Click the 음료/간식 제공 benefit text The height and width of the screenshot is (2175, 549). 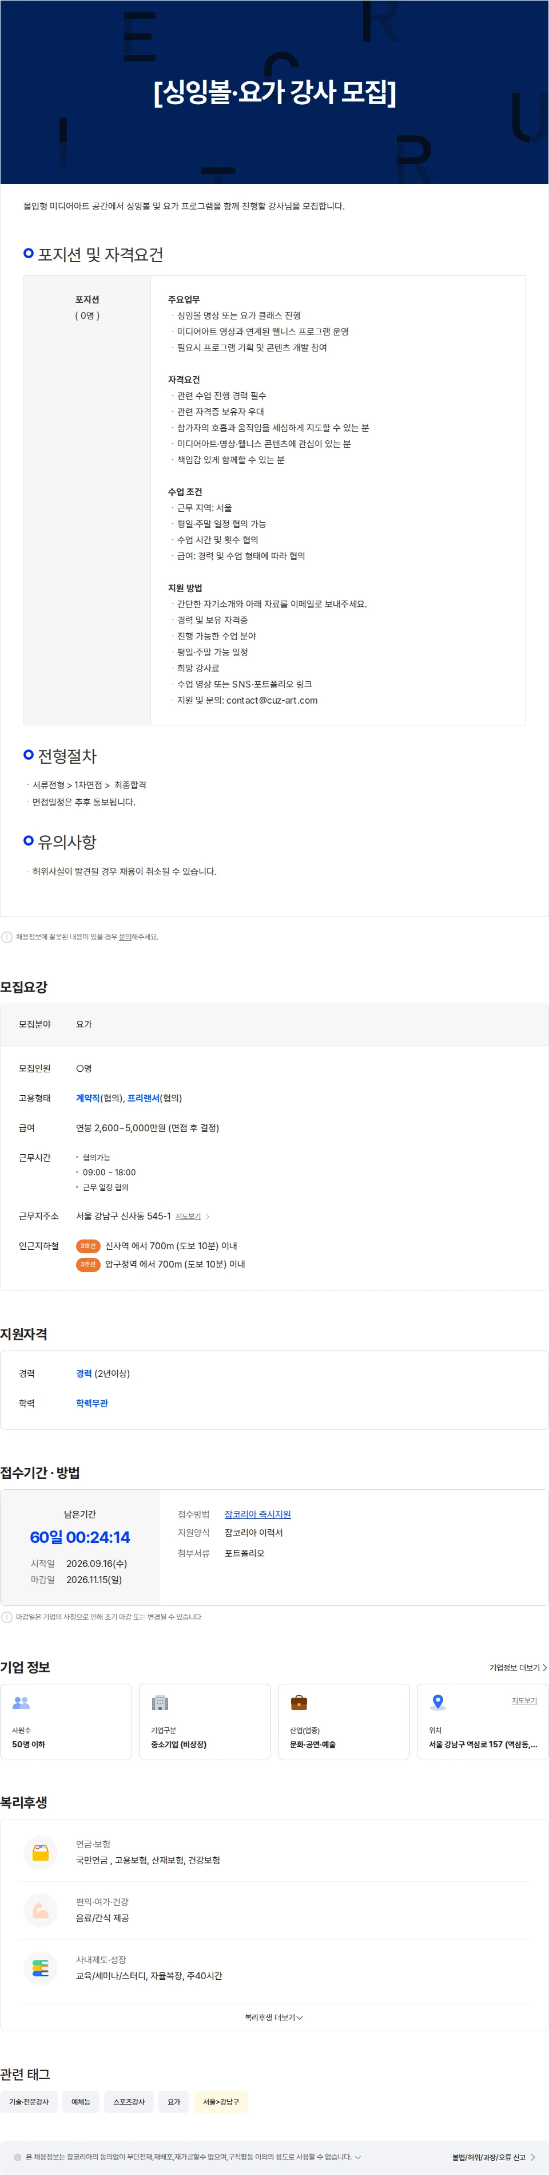coord(102,1919)
